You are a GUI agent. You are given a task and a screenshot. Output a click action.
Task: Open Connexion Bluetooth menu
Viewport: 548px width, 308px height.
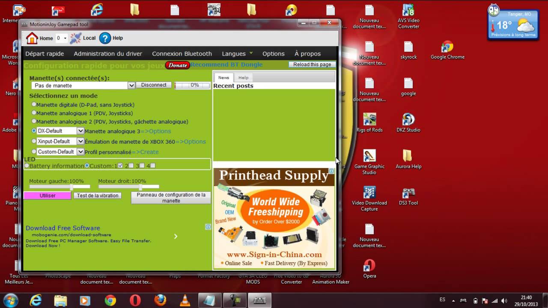point(182,53)
